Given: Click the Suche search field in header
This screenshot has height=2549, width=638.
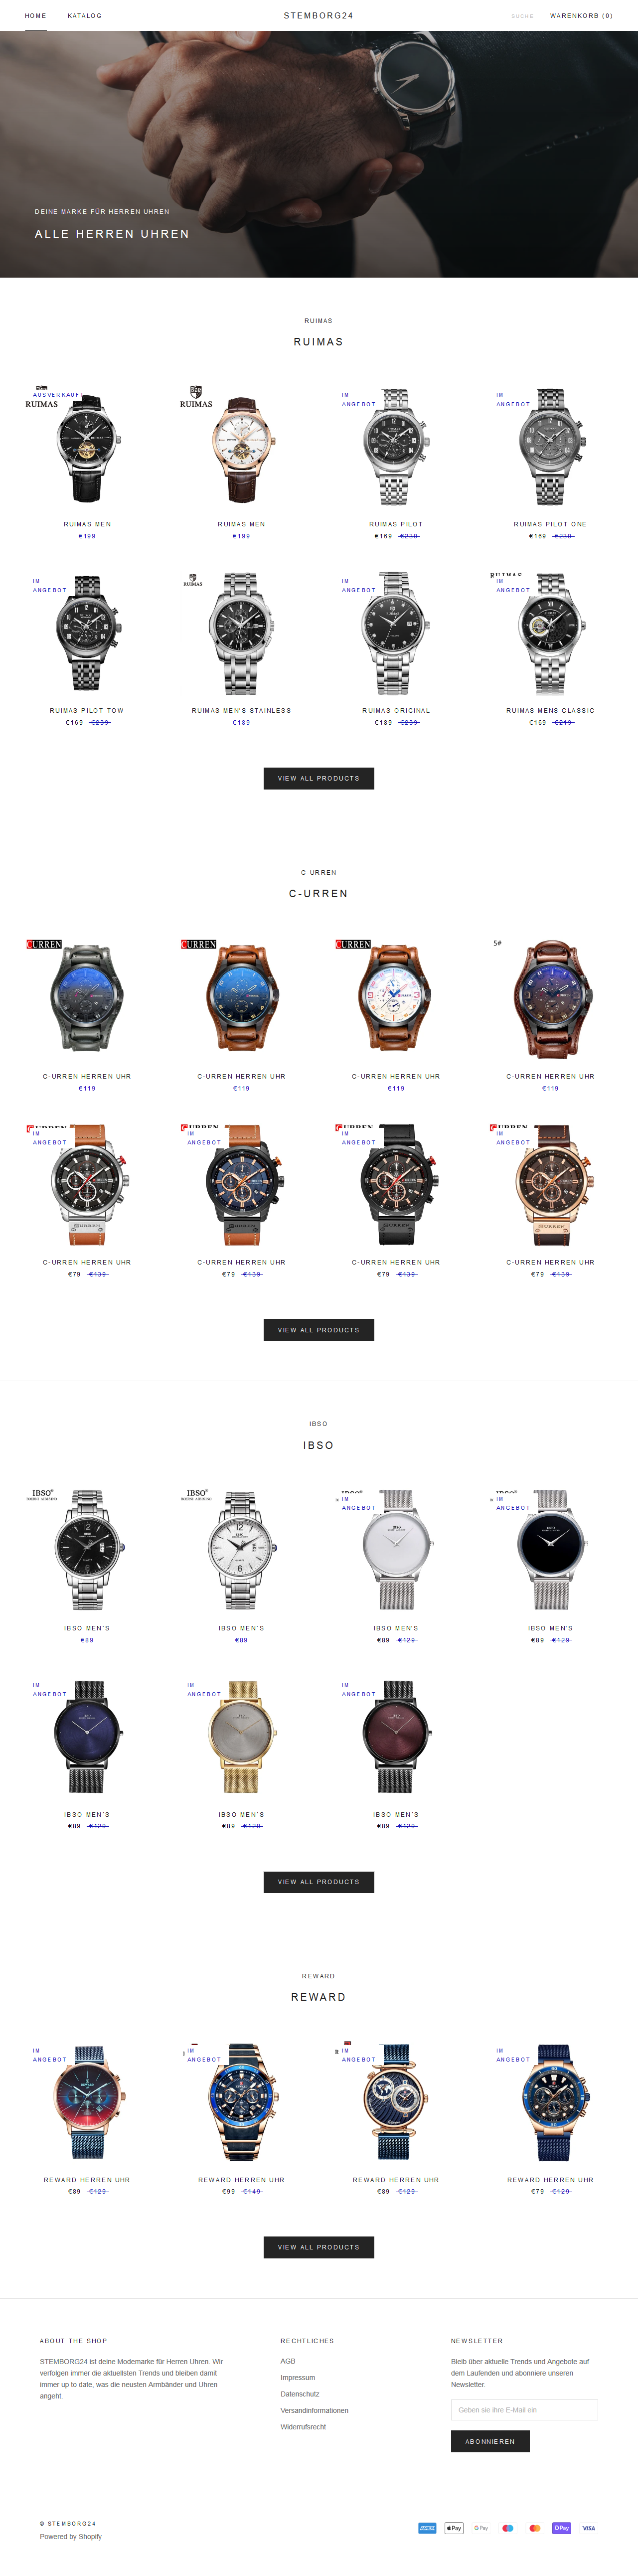Looking at the screenshot, I should [x=522, y=16].
